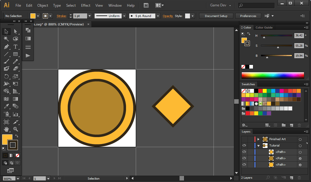Click the red swatch in Swatches panel
The height and width of the screenshot is (182, 311).
coord(260,91)
